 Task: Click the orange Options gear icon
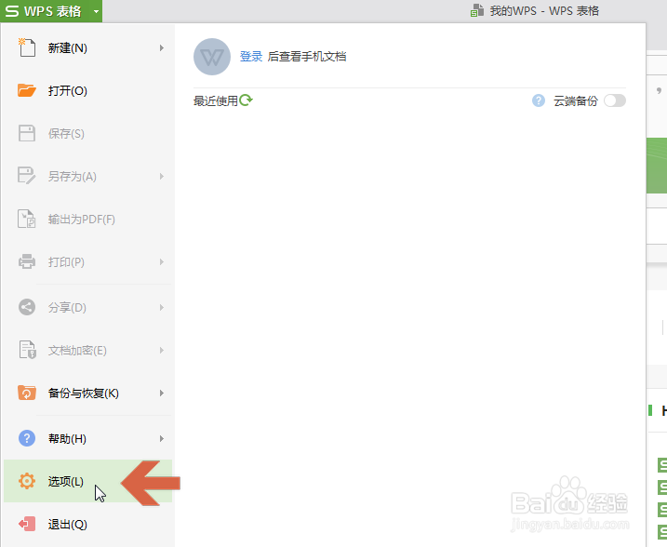[27, 481]
